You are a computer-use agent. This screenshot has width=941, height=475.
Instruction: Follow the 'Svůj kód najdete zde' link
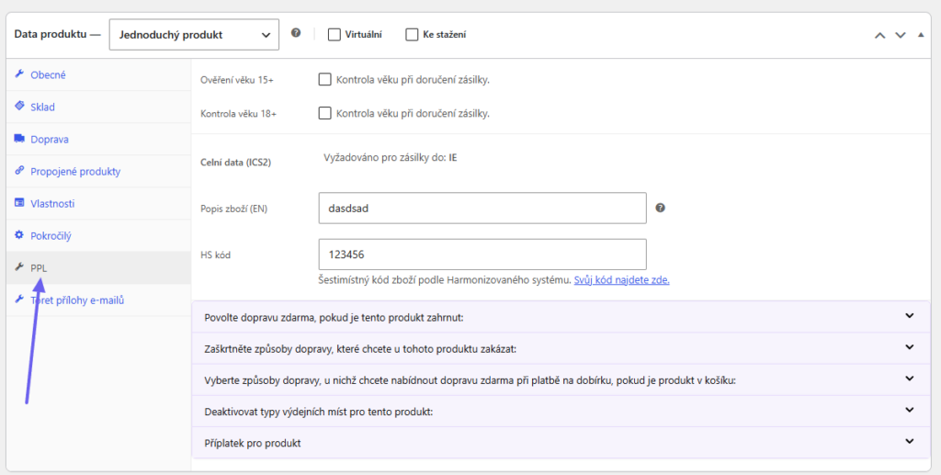[622, 280]
